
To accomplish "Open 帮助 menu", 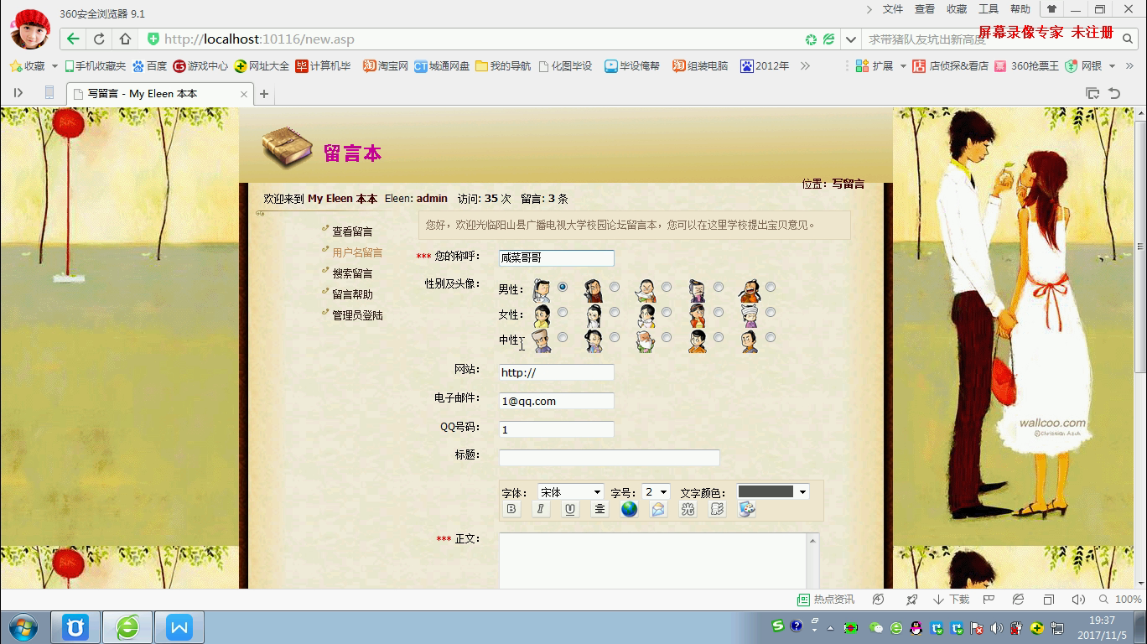I will [x=1020, y=9].
